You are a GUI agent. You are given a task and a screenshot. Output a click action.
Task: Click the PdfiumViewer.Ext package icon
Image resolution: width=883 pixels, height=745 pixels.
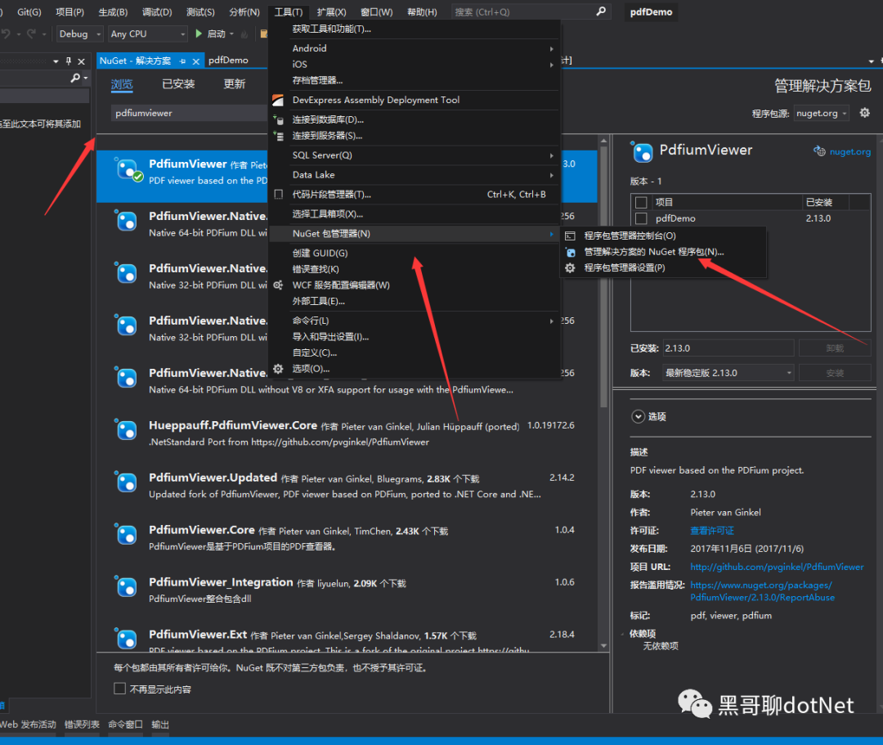point(126,640)
